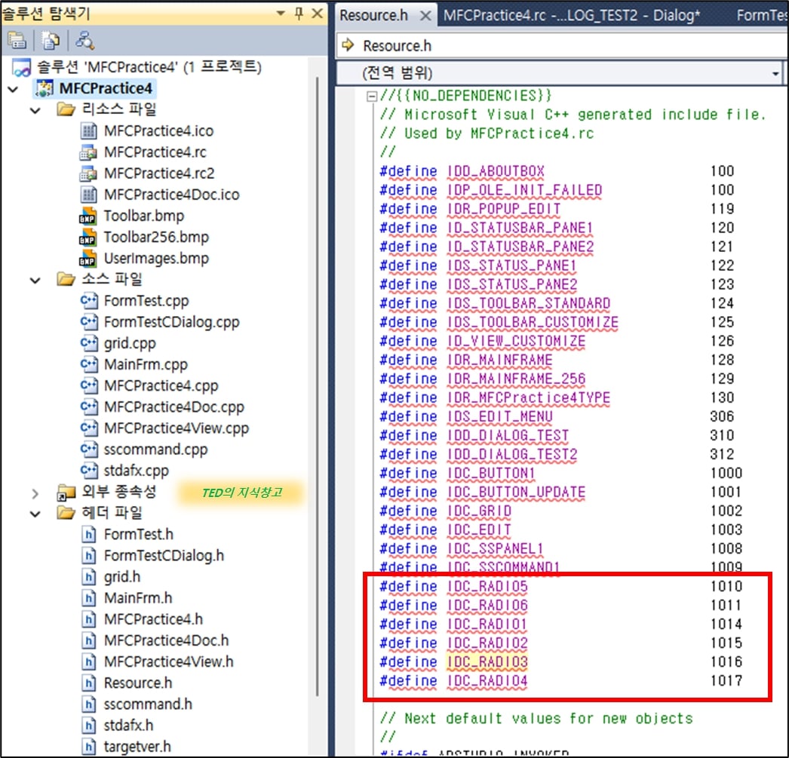Select stdafx.h header file
The height and width of the screenshot is (758, 789).
[128, 726]
